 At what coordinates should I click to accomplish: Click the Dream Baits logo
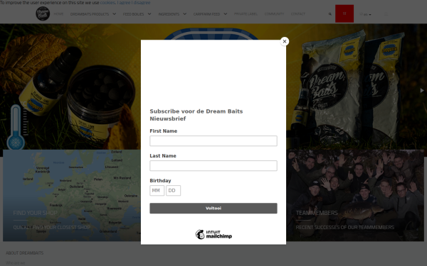pos(43,13)
